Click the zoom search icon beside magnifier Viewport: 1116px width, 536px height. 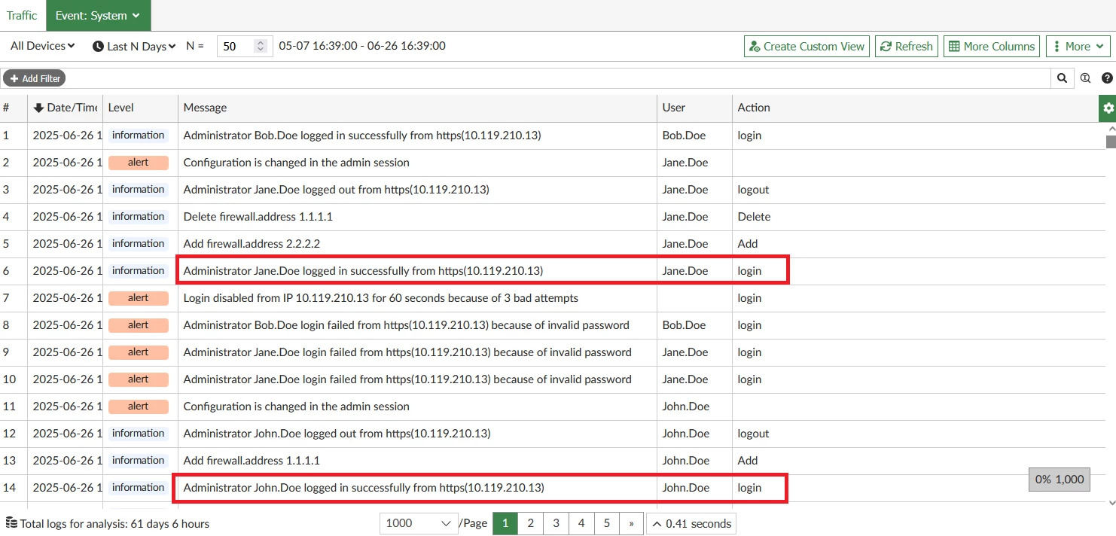pos(1085,78)
